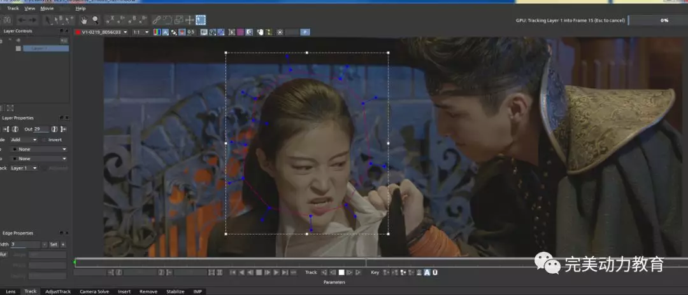Viewport: 688px width, 295px height.
Task: Select the Move crosshair tool
Action: (x=190, y=20)
